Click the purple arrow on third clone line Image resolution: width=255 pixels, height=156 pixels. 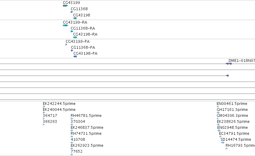(227, 76)
